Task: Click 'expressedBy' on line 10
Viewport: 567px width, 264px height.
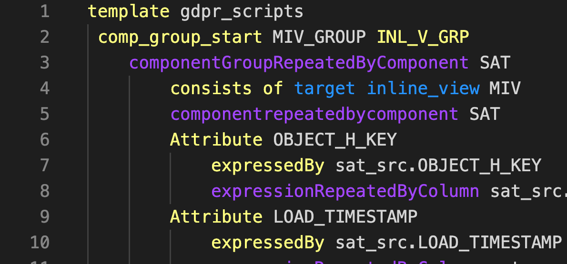Action: tap(268, 243)
